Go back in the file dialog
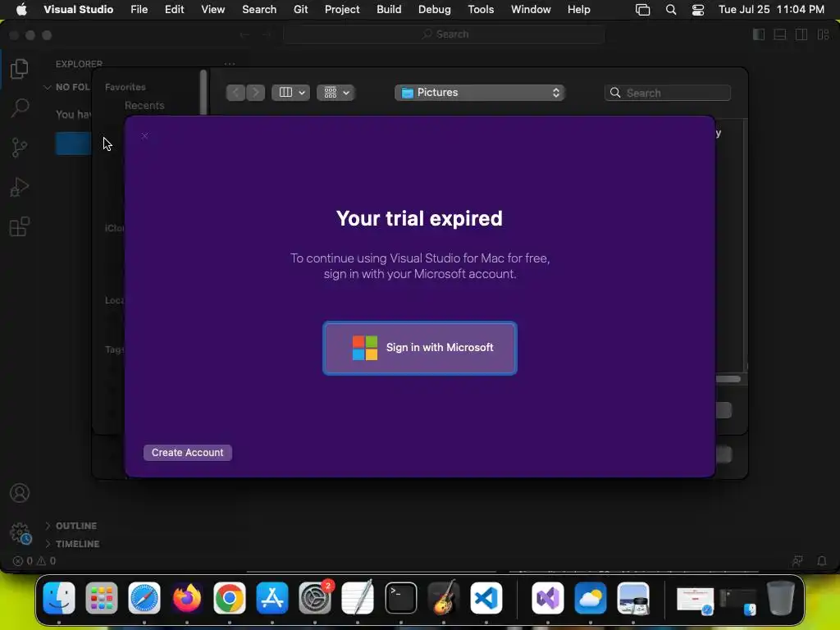Image resolution: width=840 pixels, height=630 pixels. point(235,93)
